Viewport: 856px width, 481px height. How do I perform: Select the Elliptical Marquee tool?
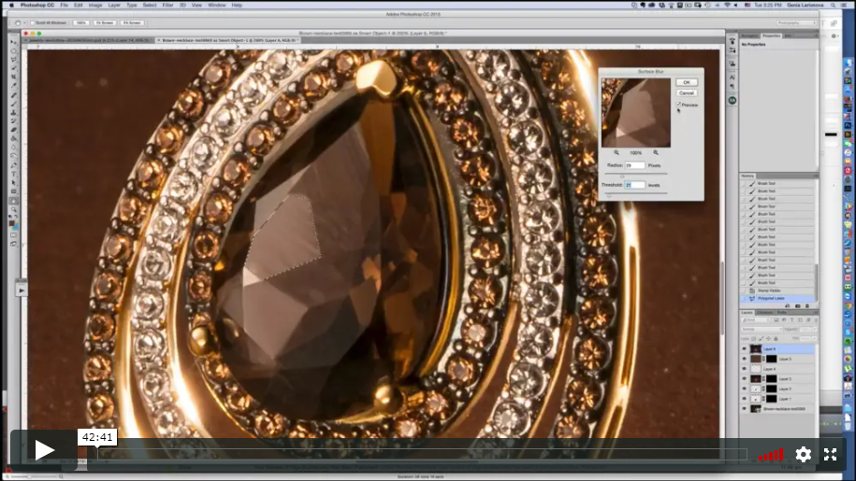[14, 51]
